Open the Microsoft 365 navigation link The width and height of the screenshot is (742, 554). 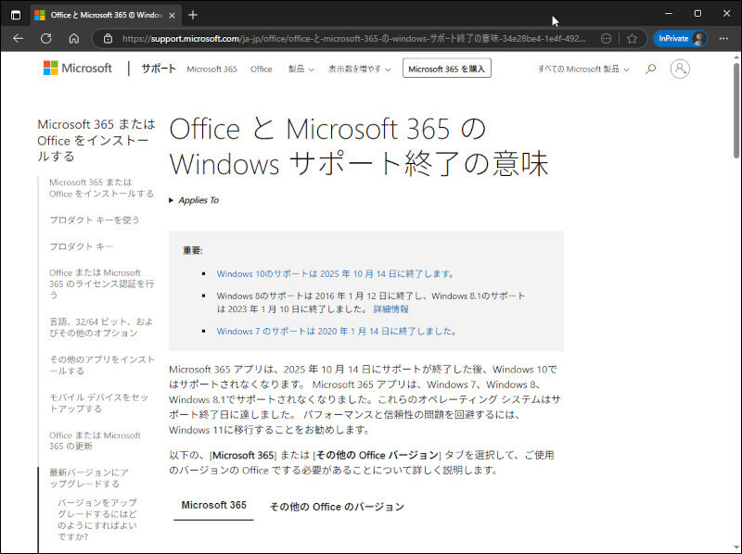click(x=211, y=69)
